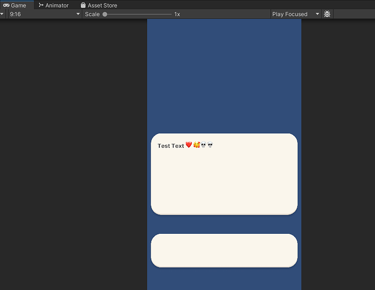Click the 'Test Text' words
The width and height of the screenshot is (375, 290).
pos(171,146)
